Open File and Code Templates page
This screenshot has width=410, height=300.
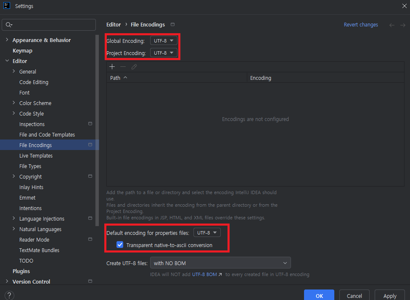(x=47, y=134)
